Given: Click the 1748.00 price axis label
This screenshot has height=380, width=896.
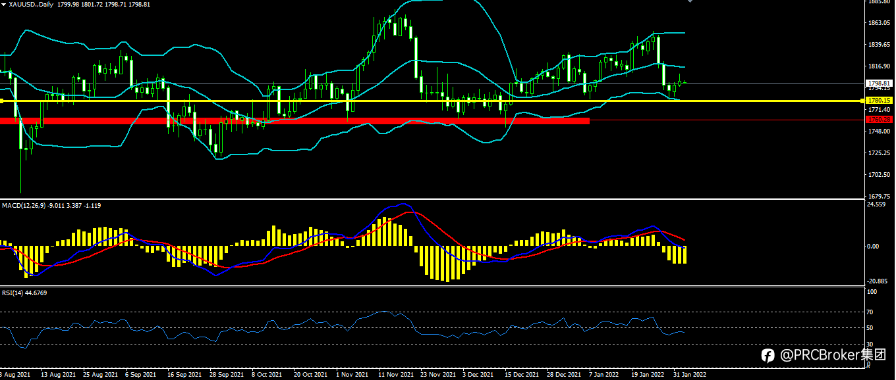Looking at the screenshot, I should [x=880, y=131].
